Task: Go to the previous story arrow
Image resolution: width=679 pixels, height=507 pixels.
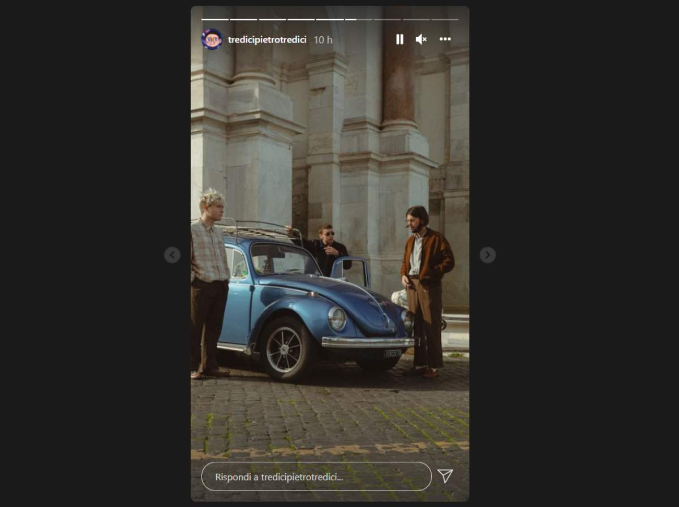Action: [172, 255]
